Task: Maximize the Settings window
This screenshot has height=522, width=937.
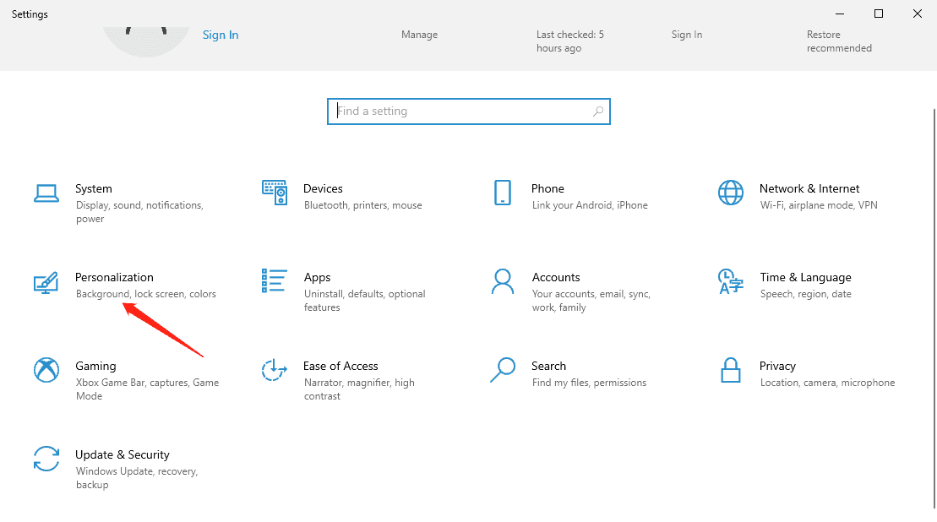Action: pos(879,14)
